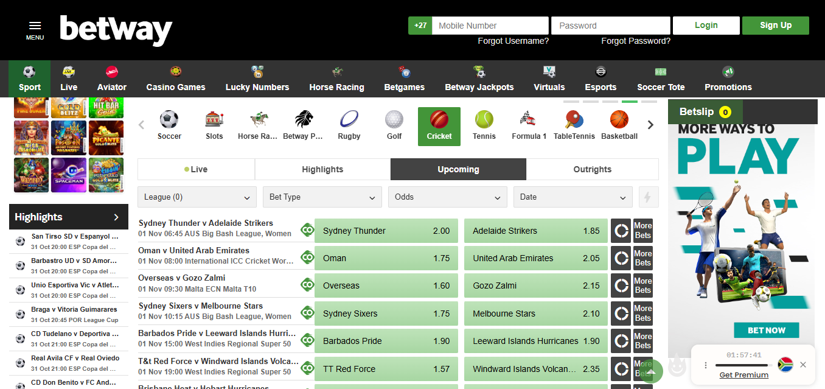825x389 pixels.
Task: Expand the Date filter dropdown
Action: coord(573,197)
